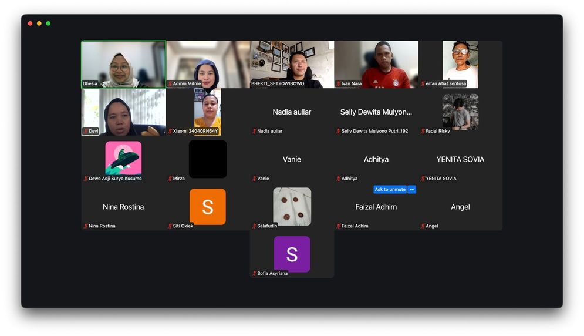
Task: Click muted microphone icon by Nadia auliar label
Action: click(x=254, y=132)
